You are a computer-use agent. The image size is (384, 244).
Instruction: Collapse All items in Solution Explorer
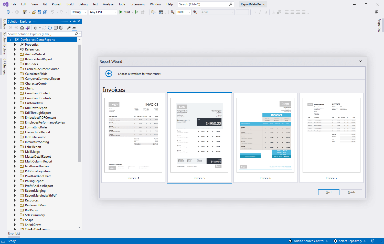[56, 28]
